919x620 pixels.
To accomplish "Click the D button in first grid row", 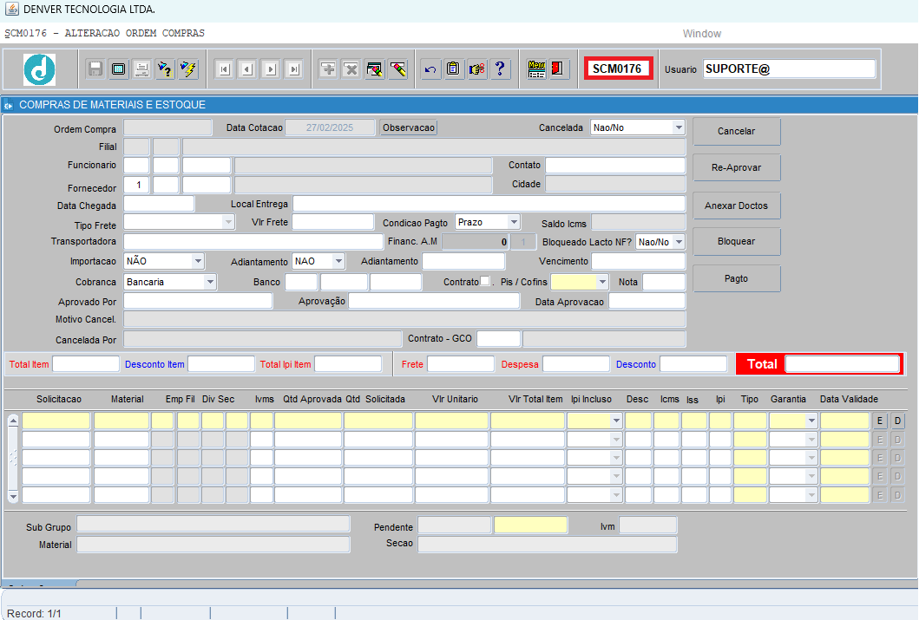I will point(897,421).
